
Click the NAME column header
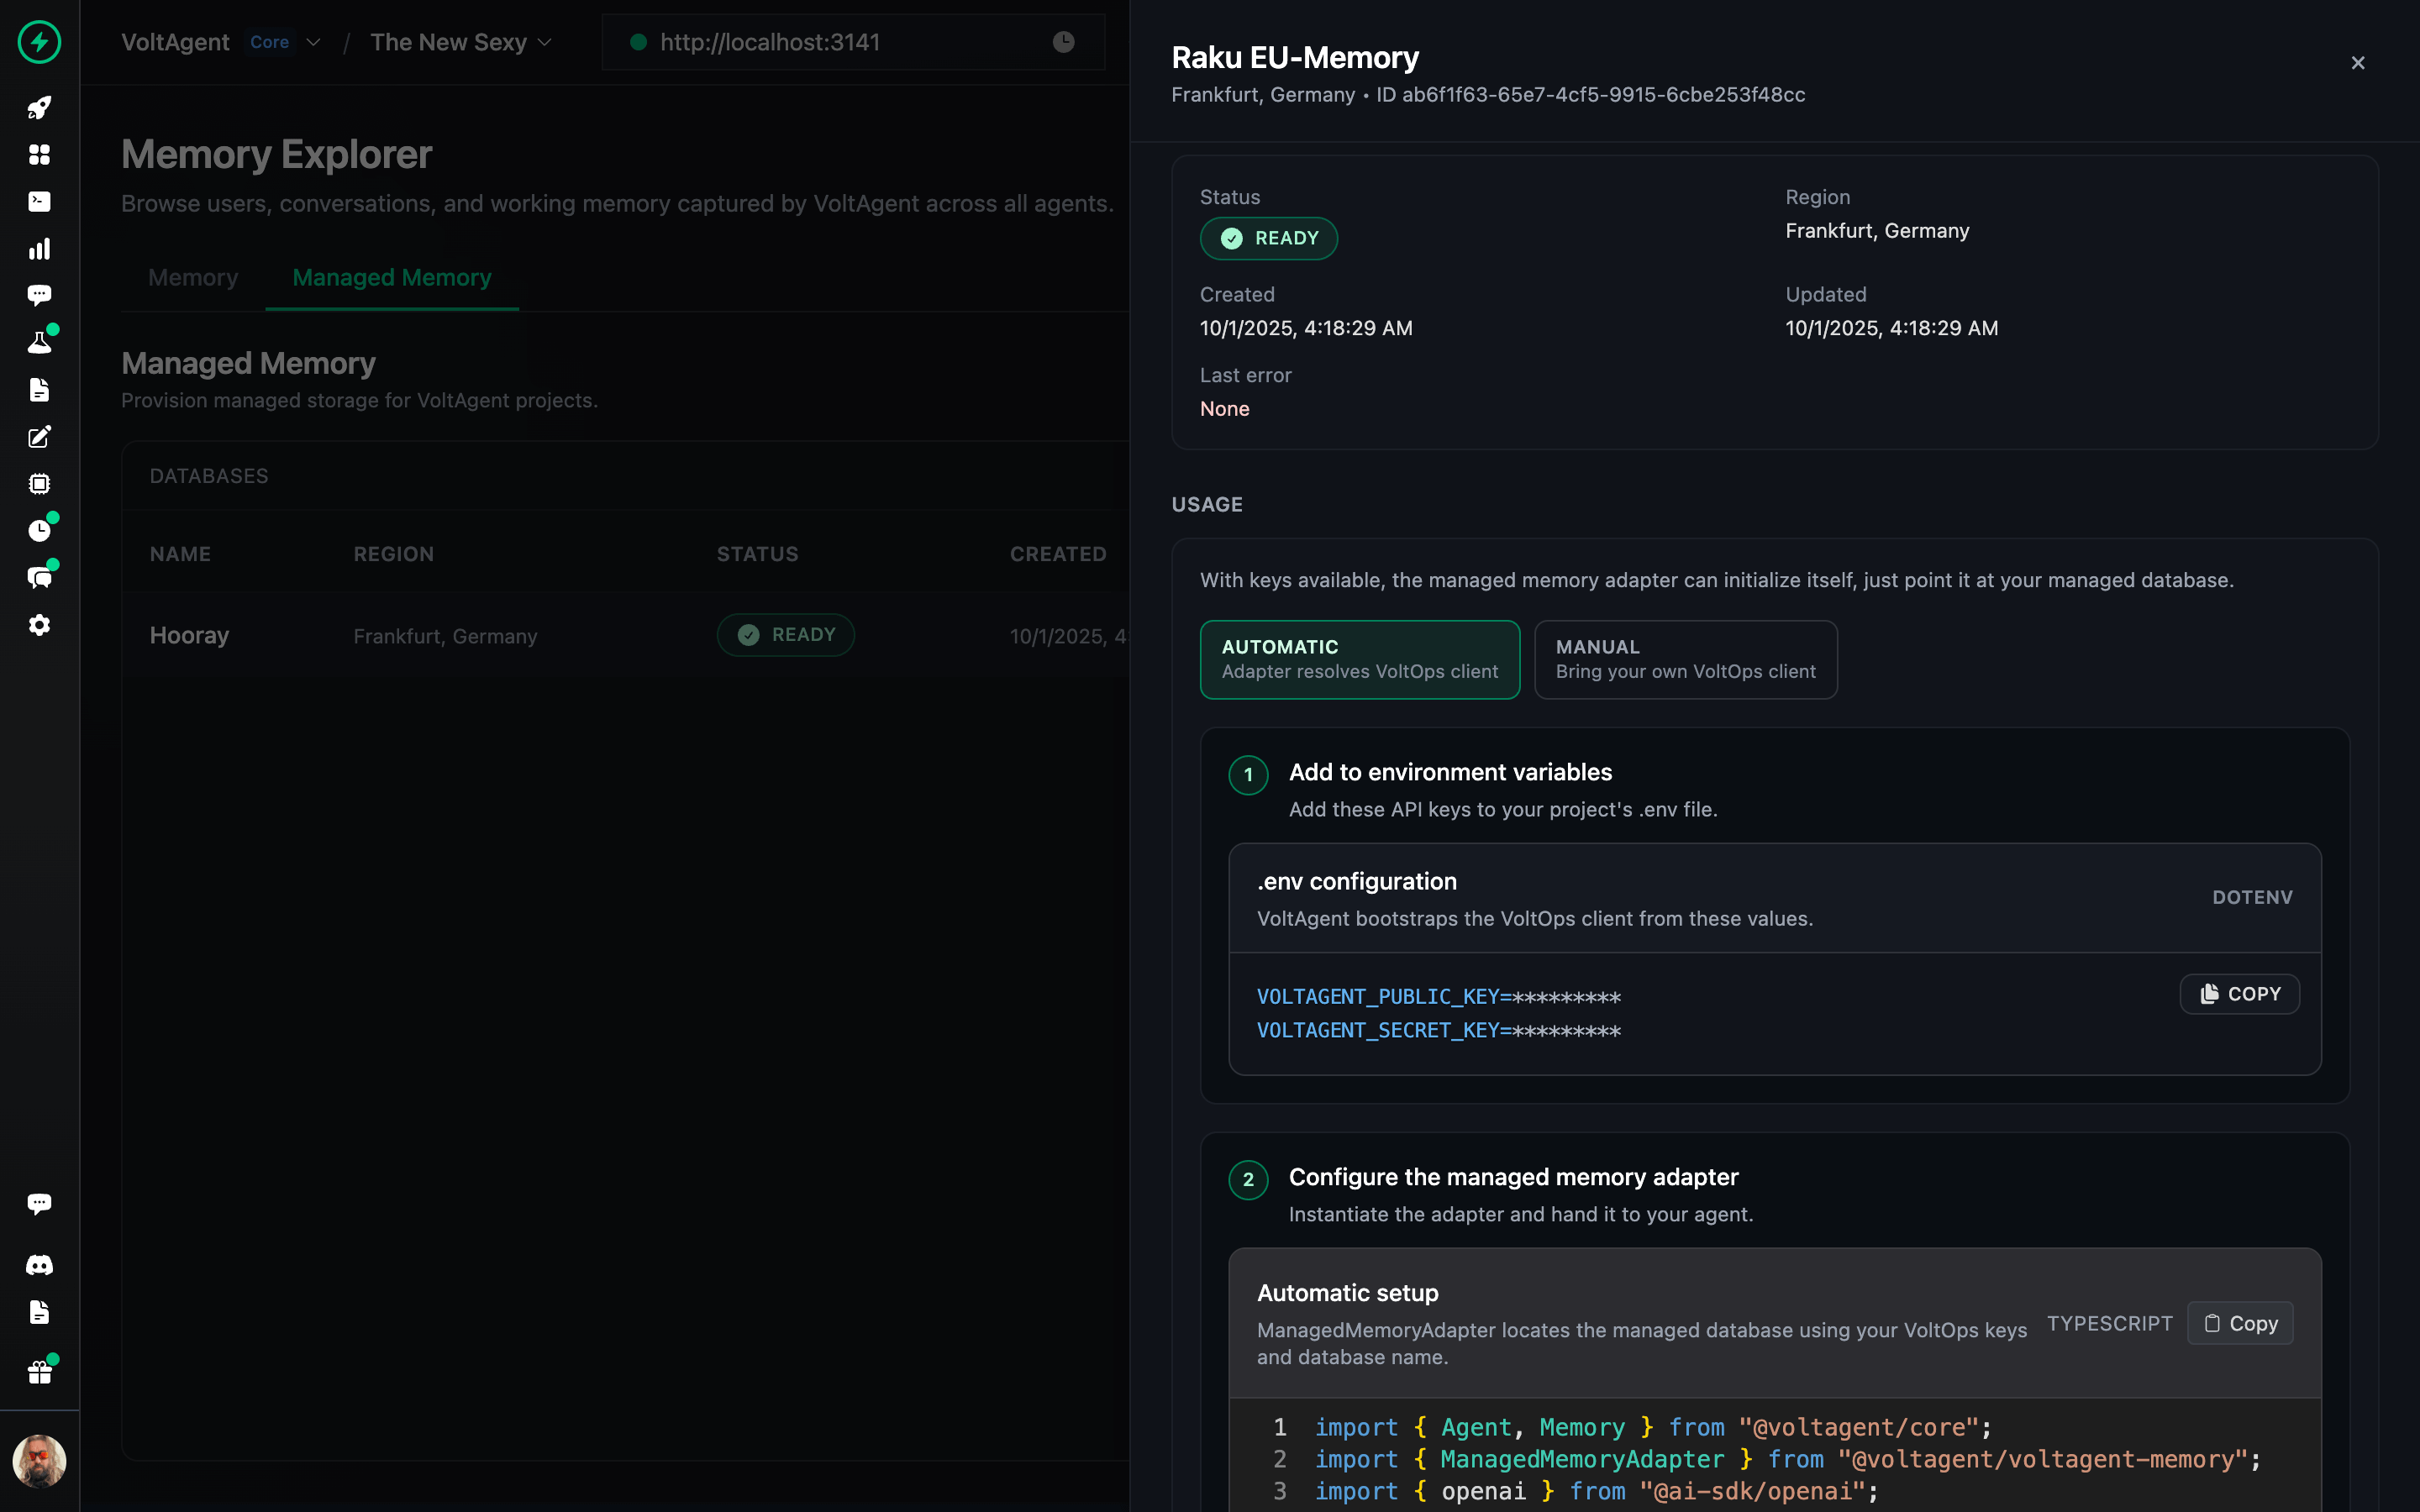(x=180, y=554)
